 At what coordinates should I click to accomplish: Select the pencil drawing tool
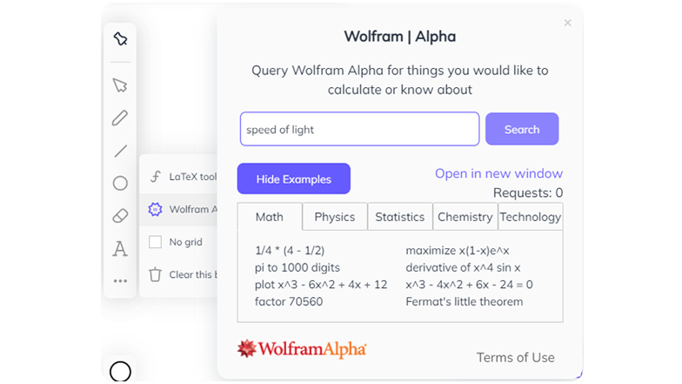pos(120,118)
